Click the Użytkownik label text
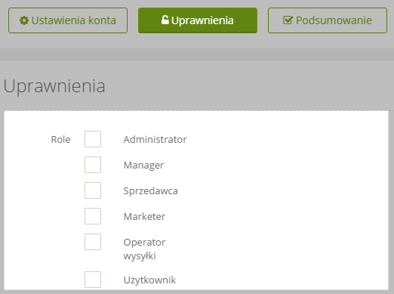 pos(149,280)
